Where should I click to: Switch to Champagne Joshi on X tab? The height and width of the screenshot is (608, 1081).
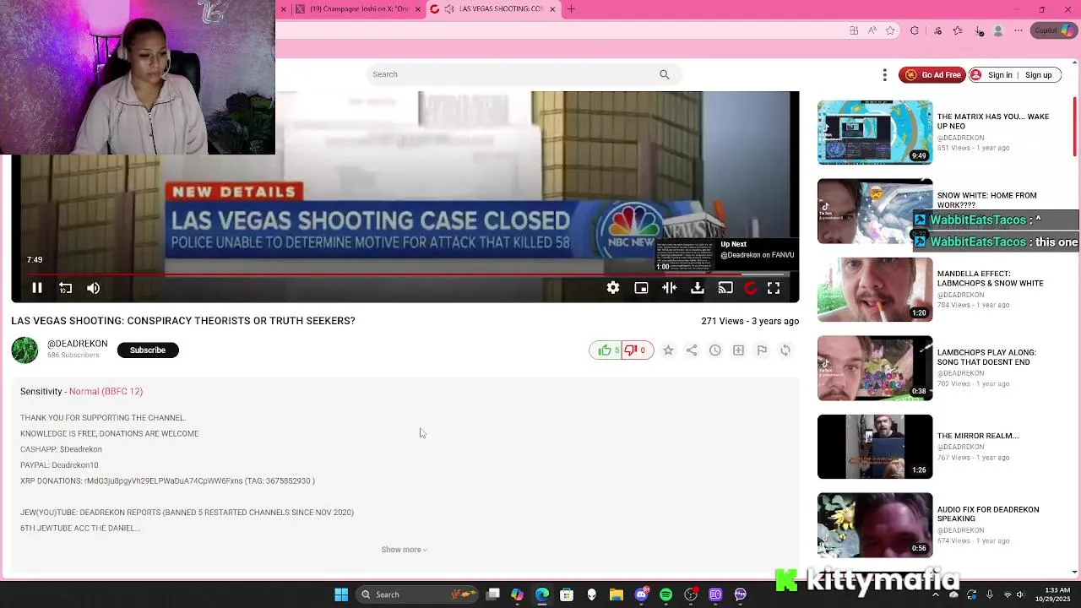(357, 9)
